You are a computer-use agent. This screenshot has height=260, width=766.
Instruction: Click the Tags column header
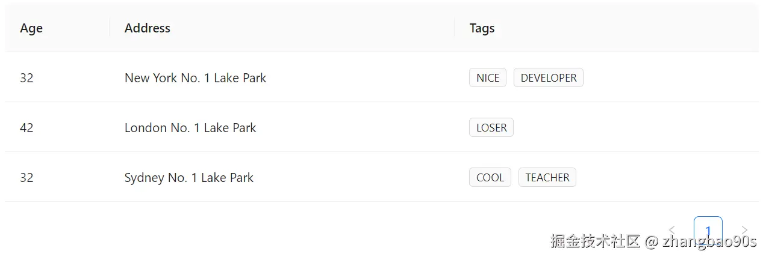point(482,28)
